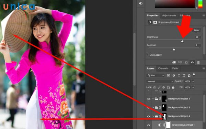Lock image pixels brush icon

click(x=159, y=87)
